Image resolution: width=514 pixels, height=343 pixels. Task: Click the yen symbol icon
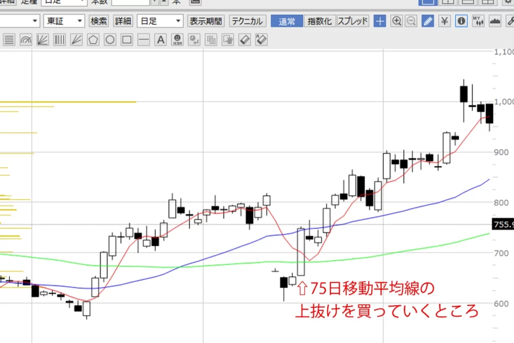444,21
